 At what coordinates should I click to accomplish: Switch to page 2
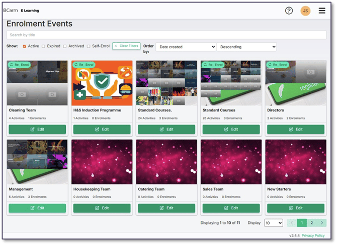(312, 222)
